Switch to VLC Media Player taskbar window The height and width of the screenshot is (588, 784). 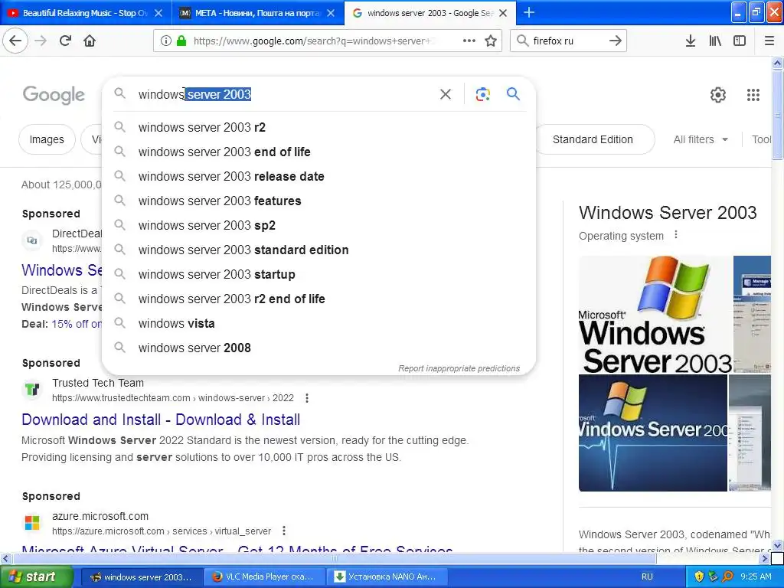(266, 577)
